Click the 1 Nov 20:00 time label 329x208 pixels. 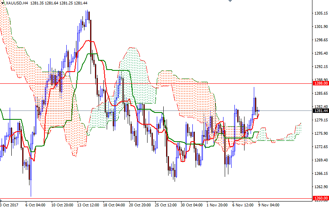(217, 205)
